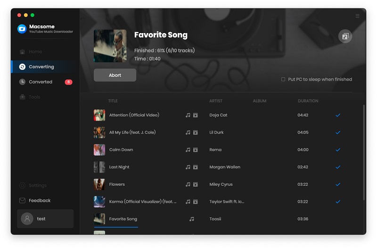
Task: Enable Put PC to sleep when finished
Action: point(283,79)
